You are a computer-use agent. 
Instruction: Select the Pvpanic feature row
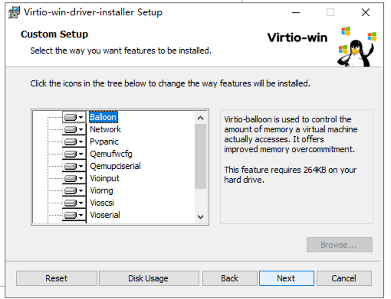tap(104, 141)
